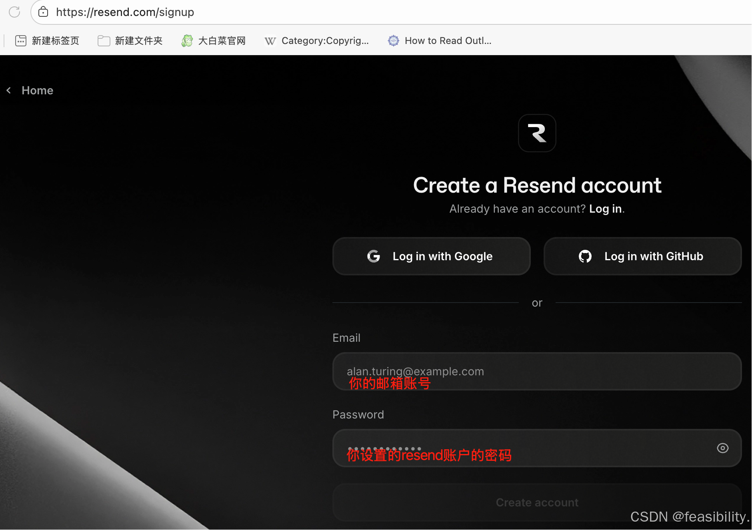Sign up using Log in with GitHub
This screenshot has width=752, height=530.
coord(642,256)
